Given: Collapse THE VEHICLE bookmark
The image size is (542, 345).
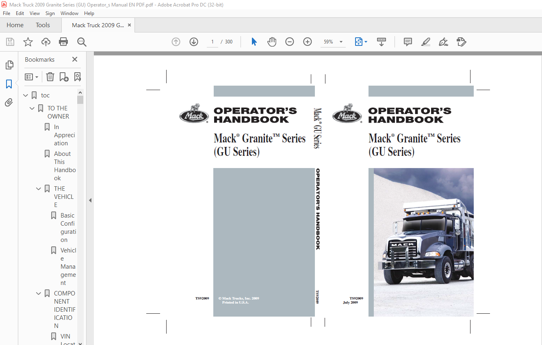Looking at the screenshot, I should click(39, 189).
